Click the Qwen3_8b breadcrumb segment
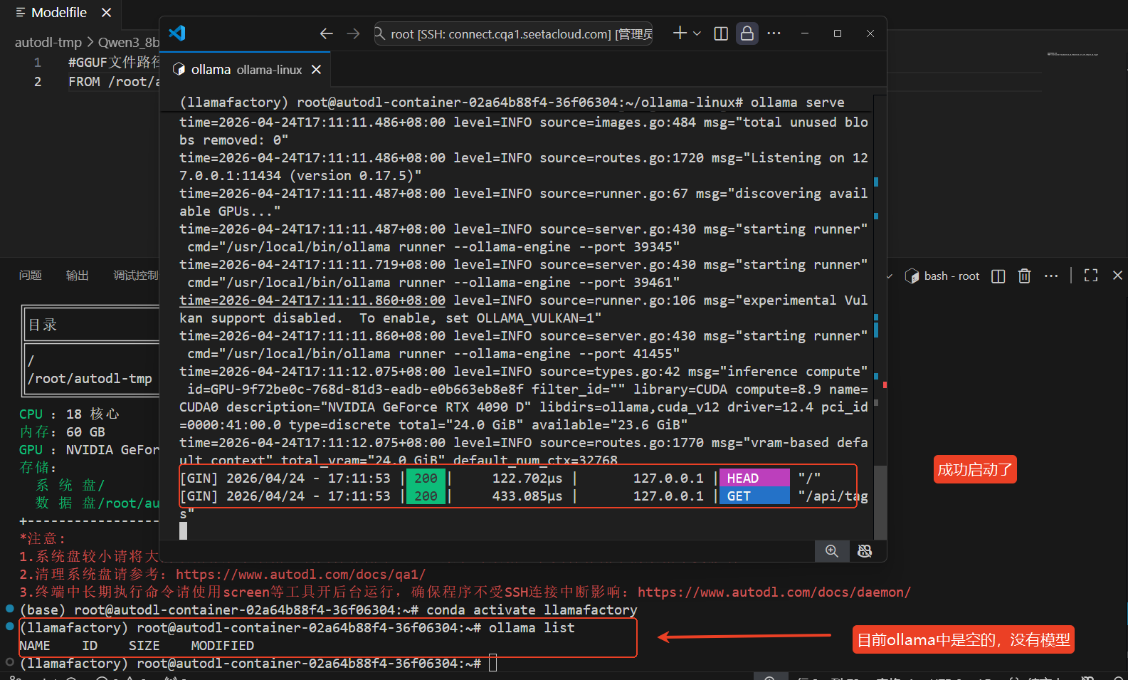The image size is (1128, 680). point(129,43)
